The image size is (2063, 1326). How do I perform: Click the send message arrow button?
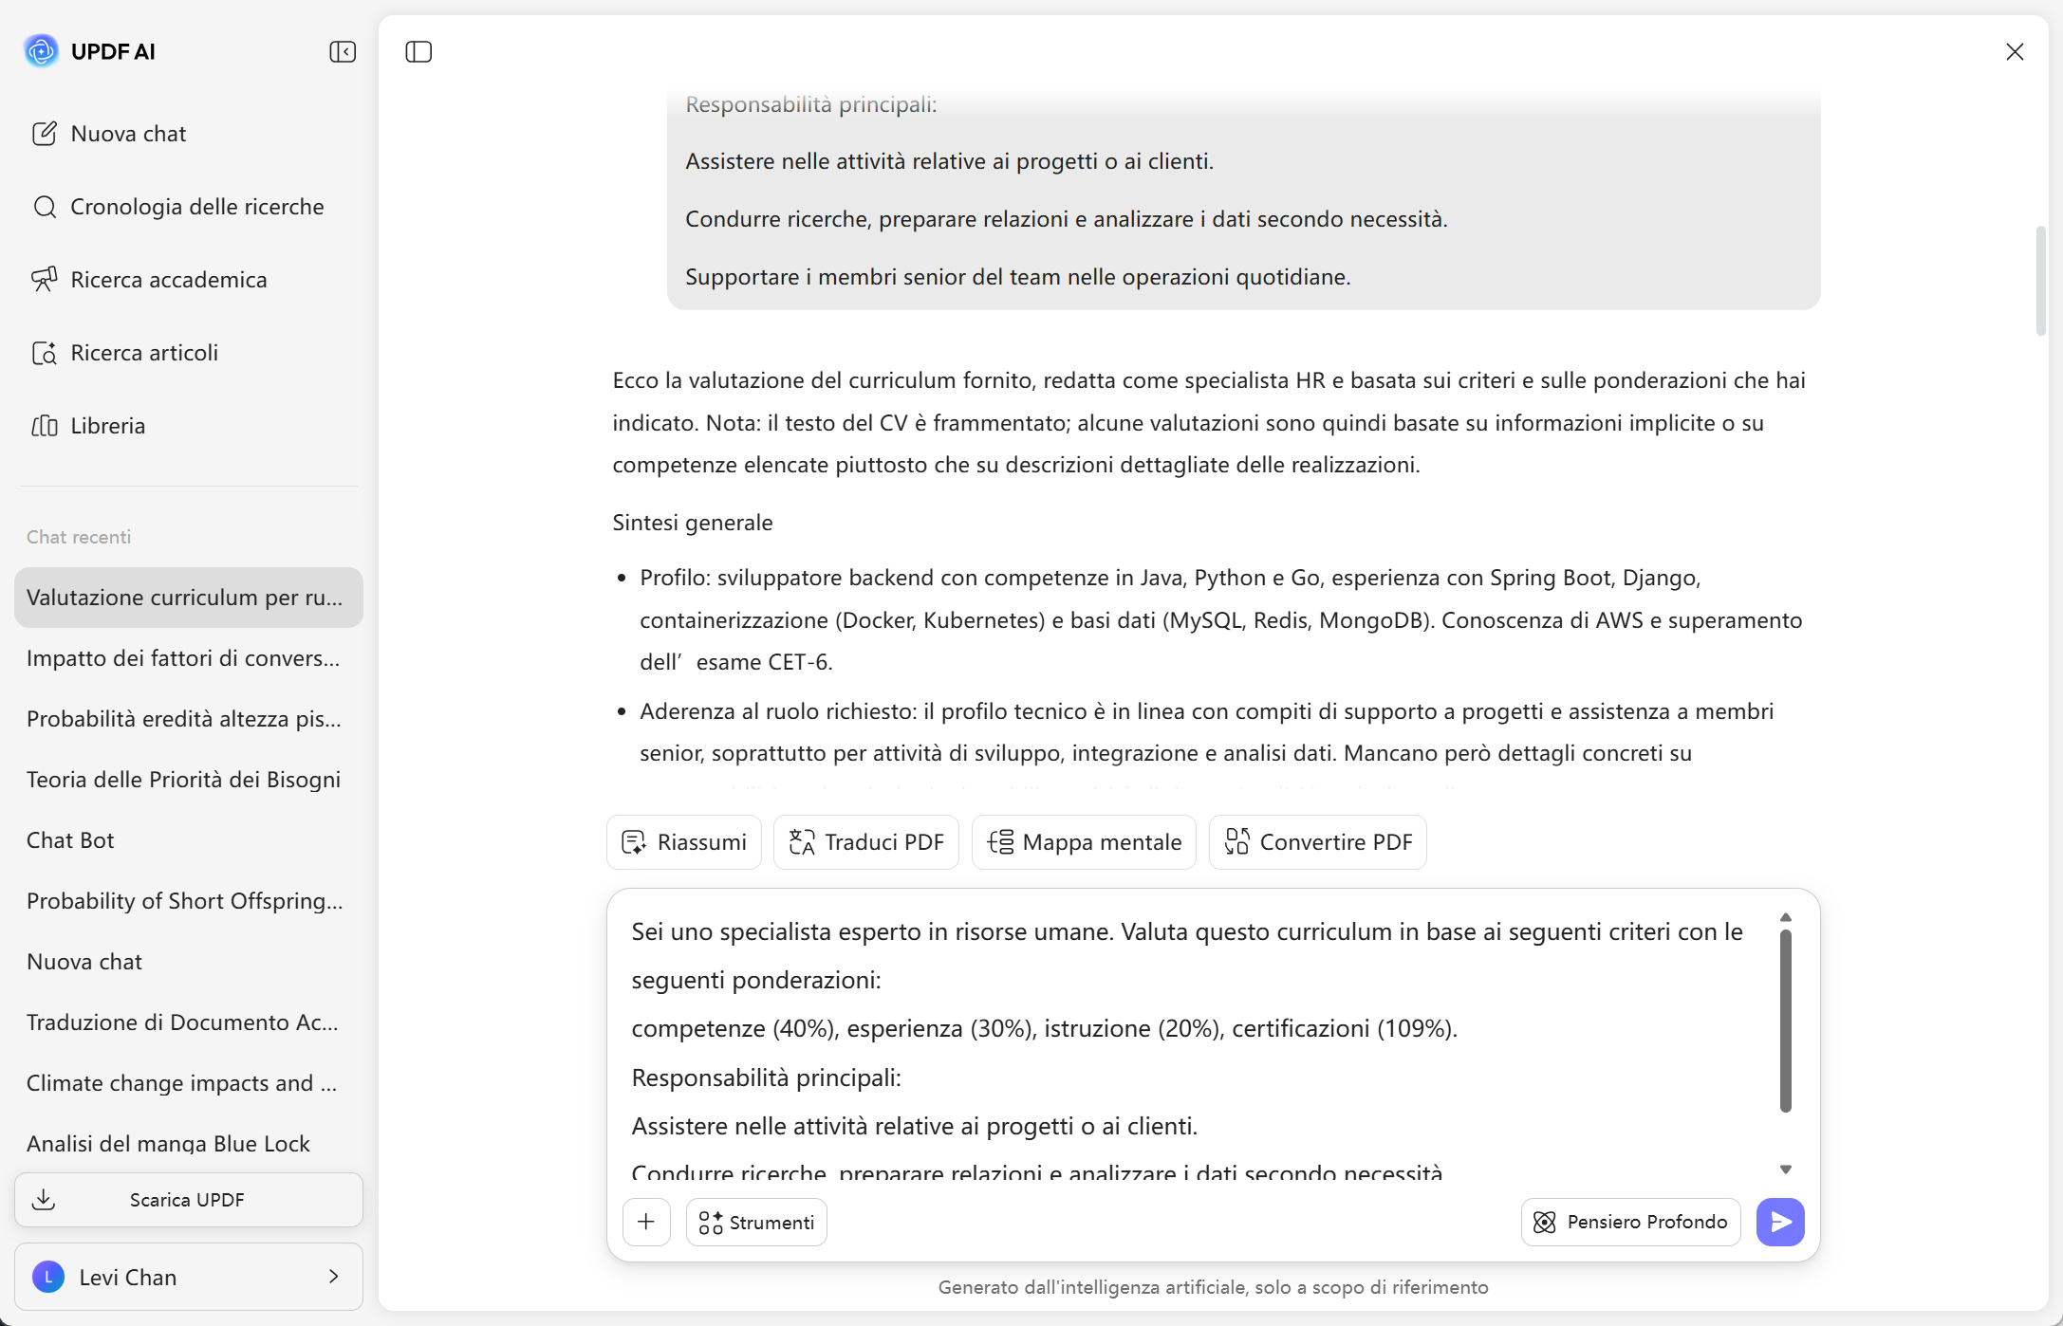click(1779, 1222)
